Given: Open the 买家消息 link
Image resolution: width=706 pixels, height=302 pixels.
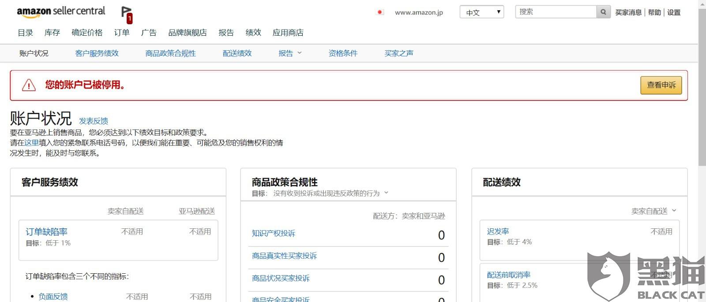Looking at the screenshot, I should (628, 12).
